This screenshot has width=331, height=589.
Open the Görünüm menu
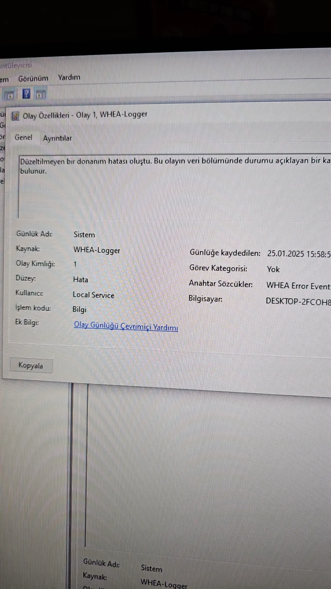click(33, 79)
